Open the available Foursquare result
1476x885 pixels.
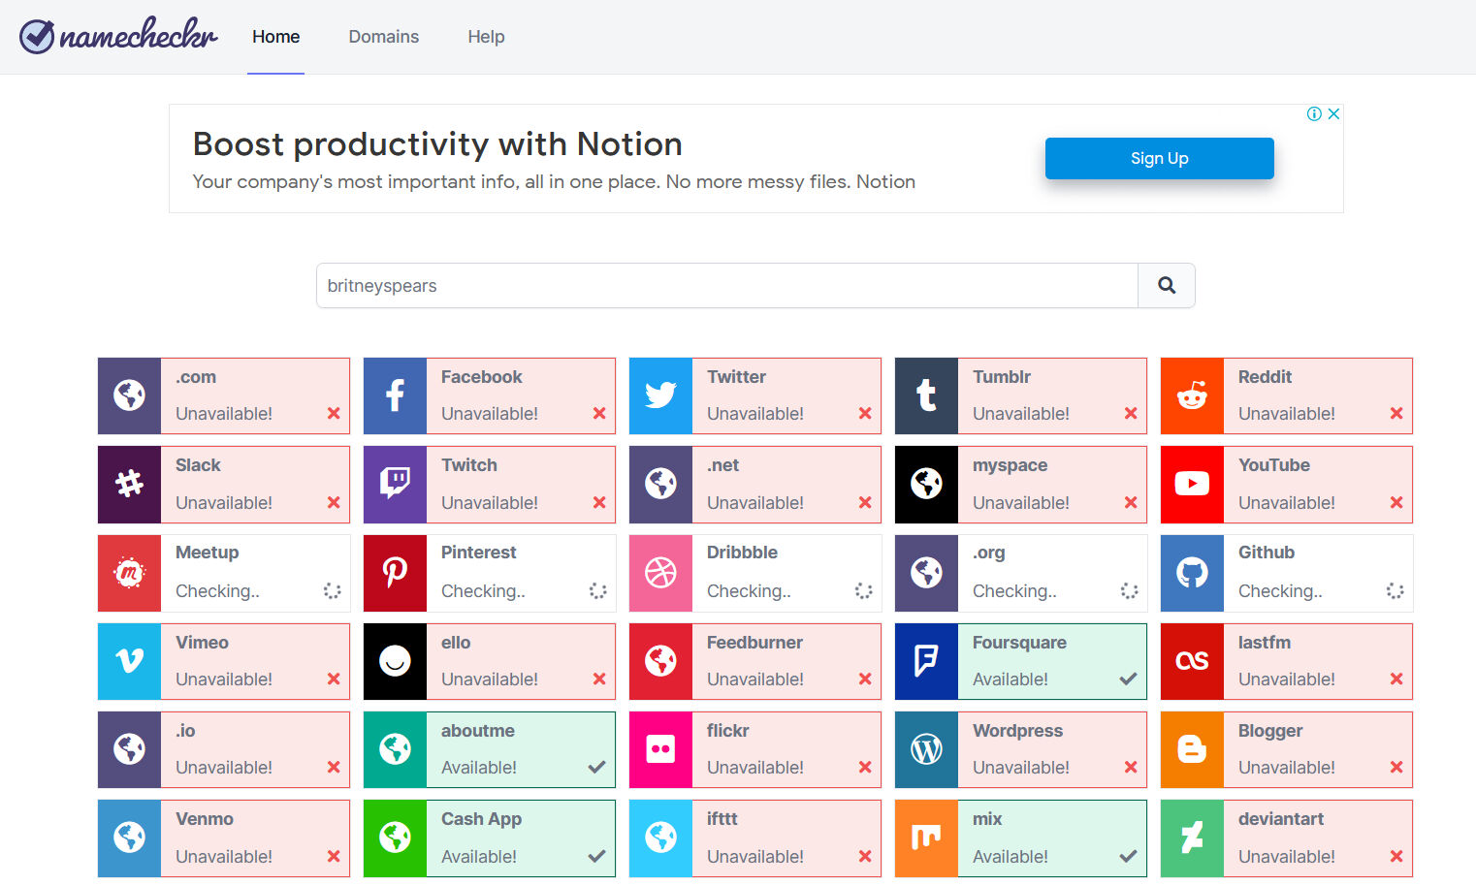tap(1051, 661)
